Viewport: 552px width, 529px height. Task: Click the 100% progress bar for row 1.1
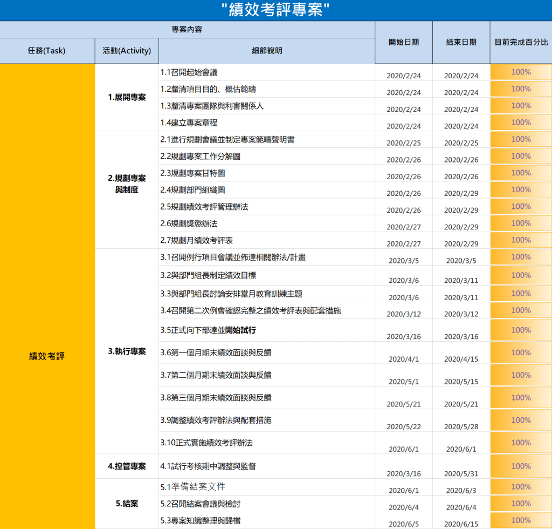click(x=521, y=72)
